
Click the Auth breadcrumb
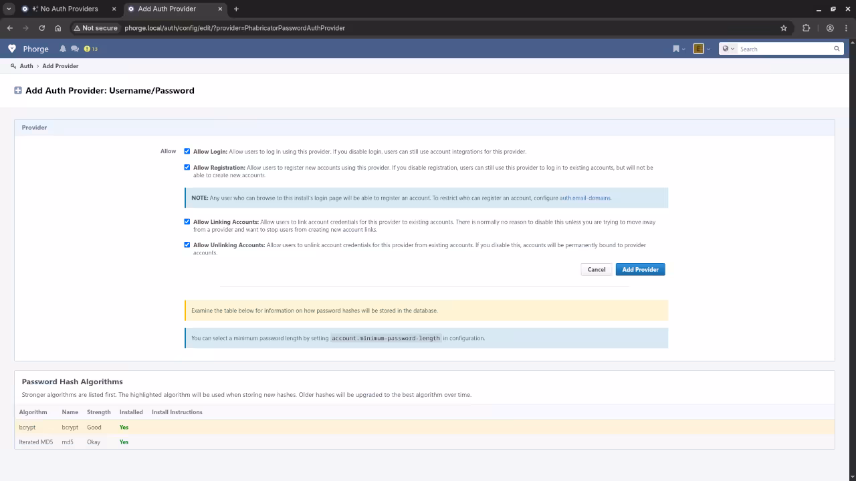(26, 66)
